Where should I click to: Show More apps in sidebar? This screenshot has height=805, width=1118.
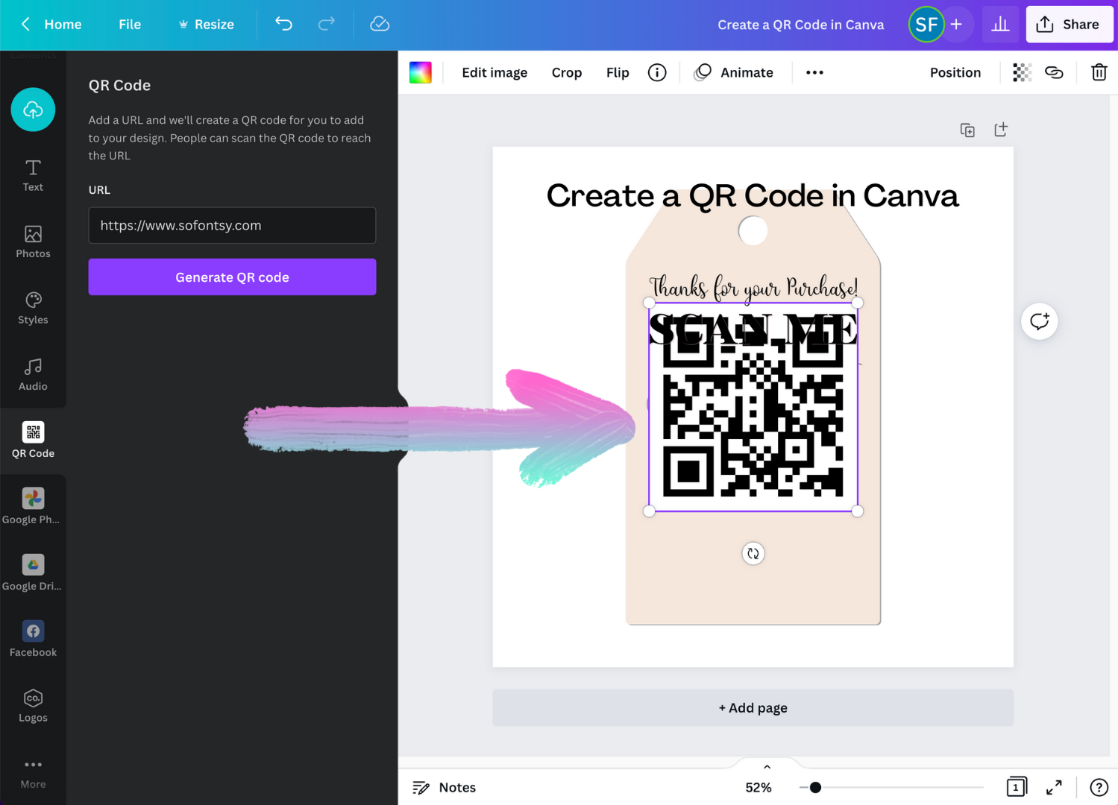pos(33,774)
